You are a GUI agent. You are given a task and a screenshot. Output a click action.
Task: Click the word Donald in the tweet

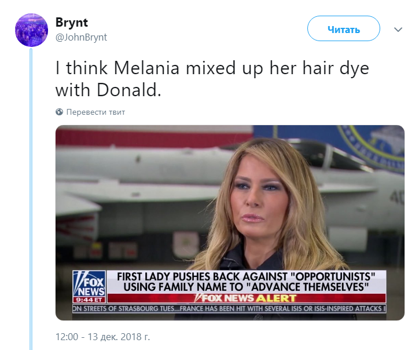coord(129,90)
